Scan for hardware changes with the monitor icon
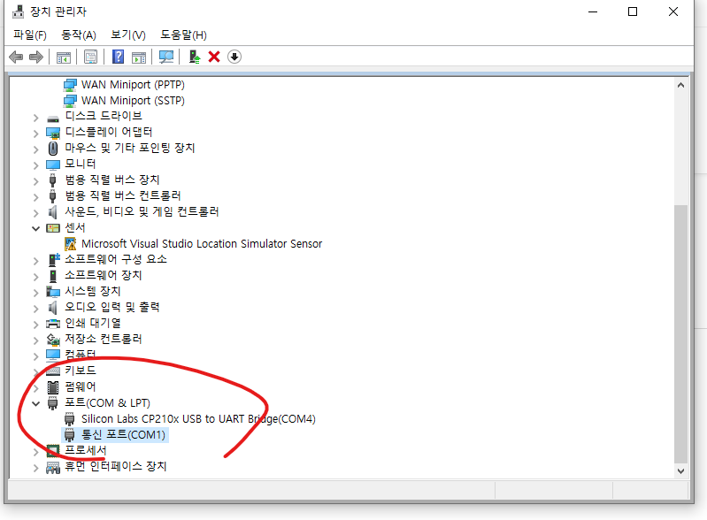 (x=166, y=57)
